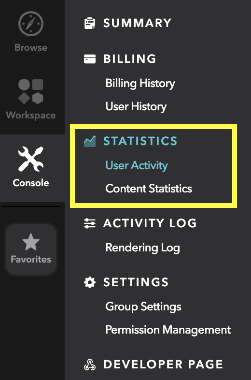Open the Browse compass icon

(x=31, y=24)
